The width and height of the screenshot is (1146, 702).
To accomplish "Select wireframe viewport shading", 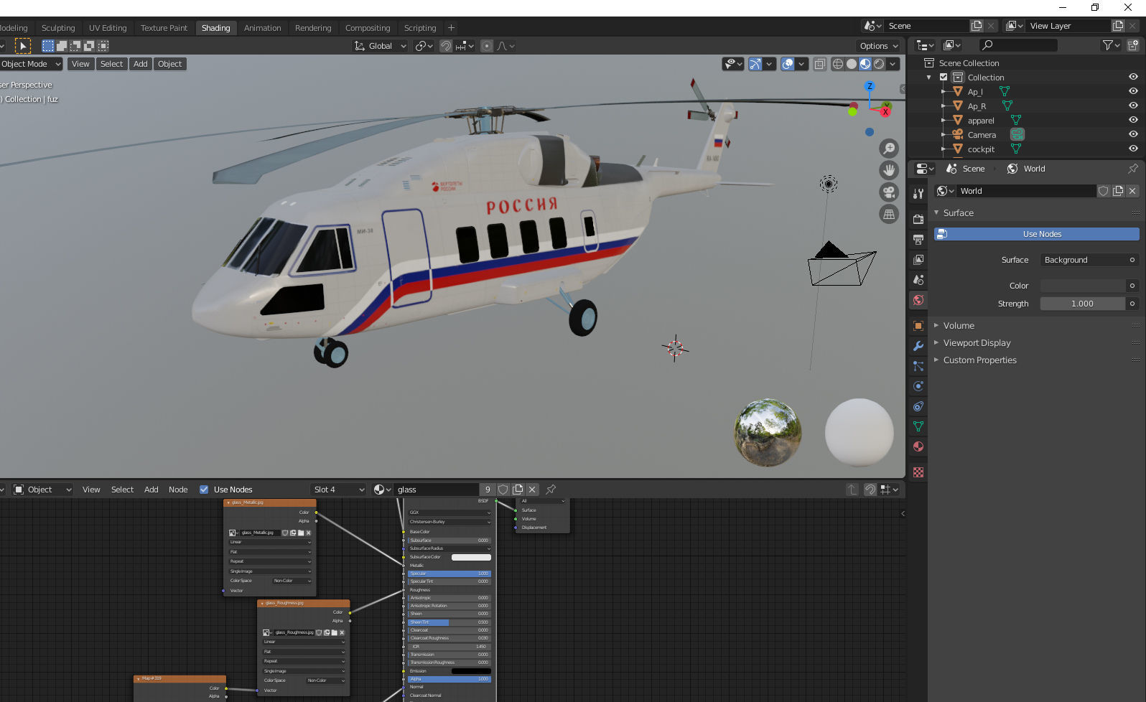I will (837, 64).
